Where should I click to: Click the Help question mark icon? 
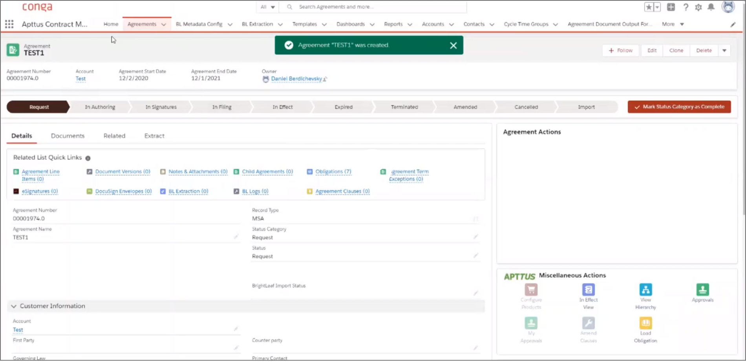[x=686, y=7]
